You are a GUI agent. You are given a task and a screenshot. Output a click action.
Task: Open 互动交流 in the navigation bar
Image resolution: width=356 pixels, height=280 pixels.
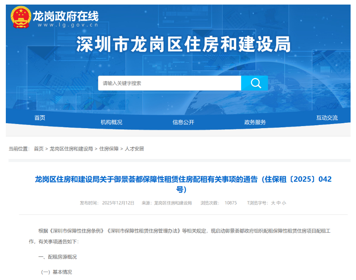(327, 118)
